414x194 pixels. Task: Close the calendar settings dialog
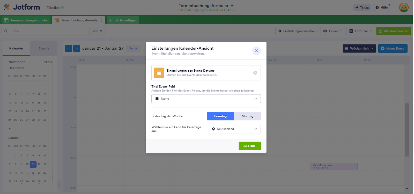[x=256, y=51]
